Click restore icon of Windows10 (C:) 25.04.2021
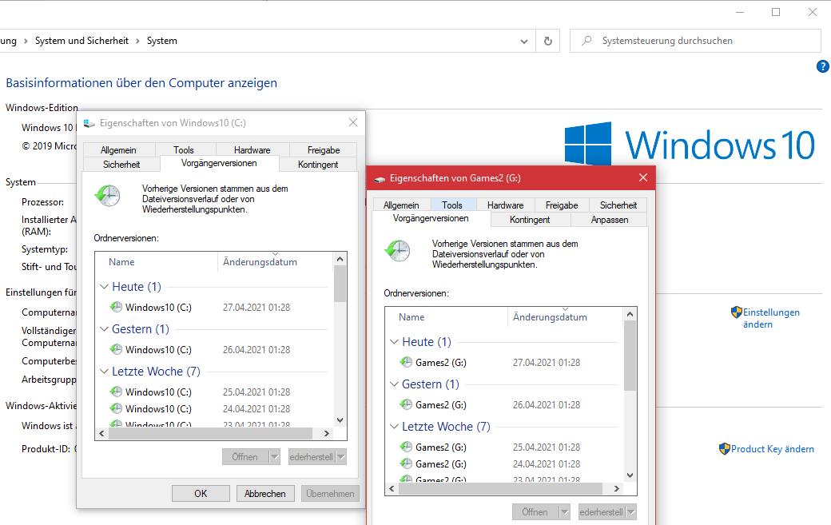This screenshot has height=525, width=831. click(116, 392)
